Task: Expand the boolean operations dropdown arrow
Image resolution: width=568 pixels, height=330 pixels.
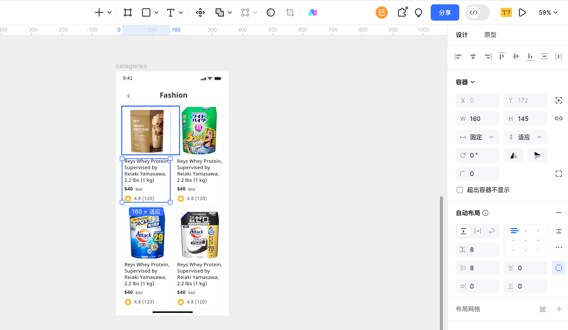Action: click(x=230, y=12)
